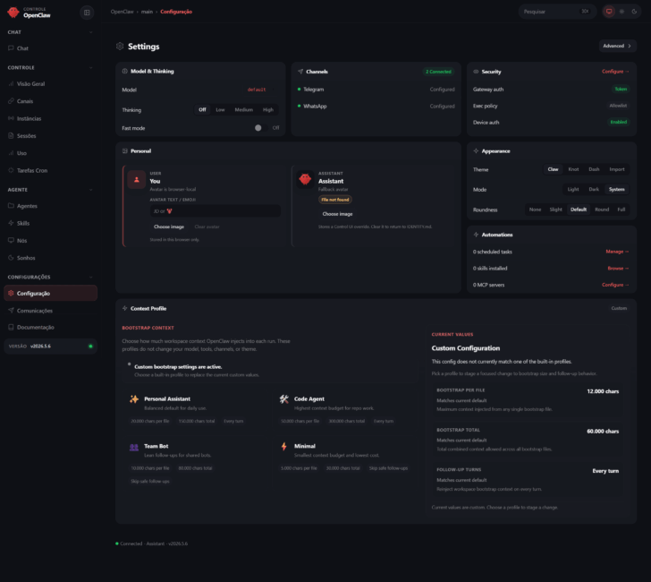Viewport: 651px width, 582px height.
Task: Click the Sonhos moon icon
Action: [11, 258]
